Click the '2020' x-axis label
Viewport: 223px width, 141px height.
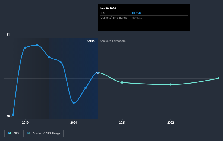pos(74,123)
